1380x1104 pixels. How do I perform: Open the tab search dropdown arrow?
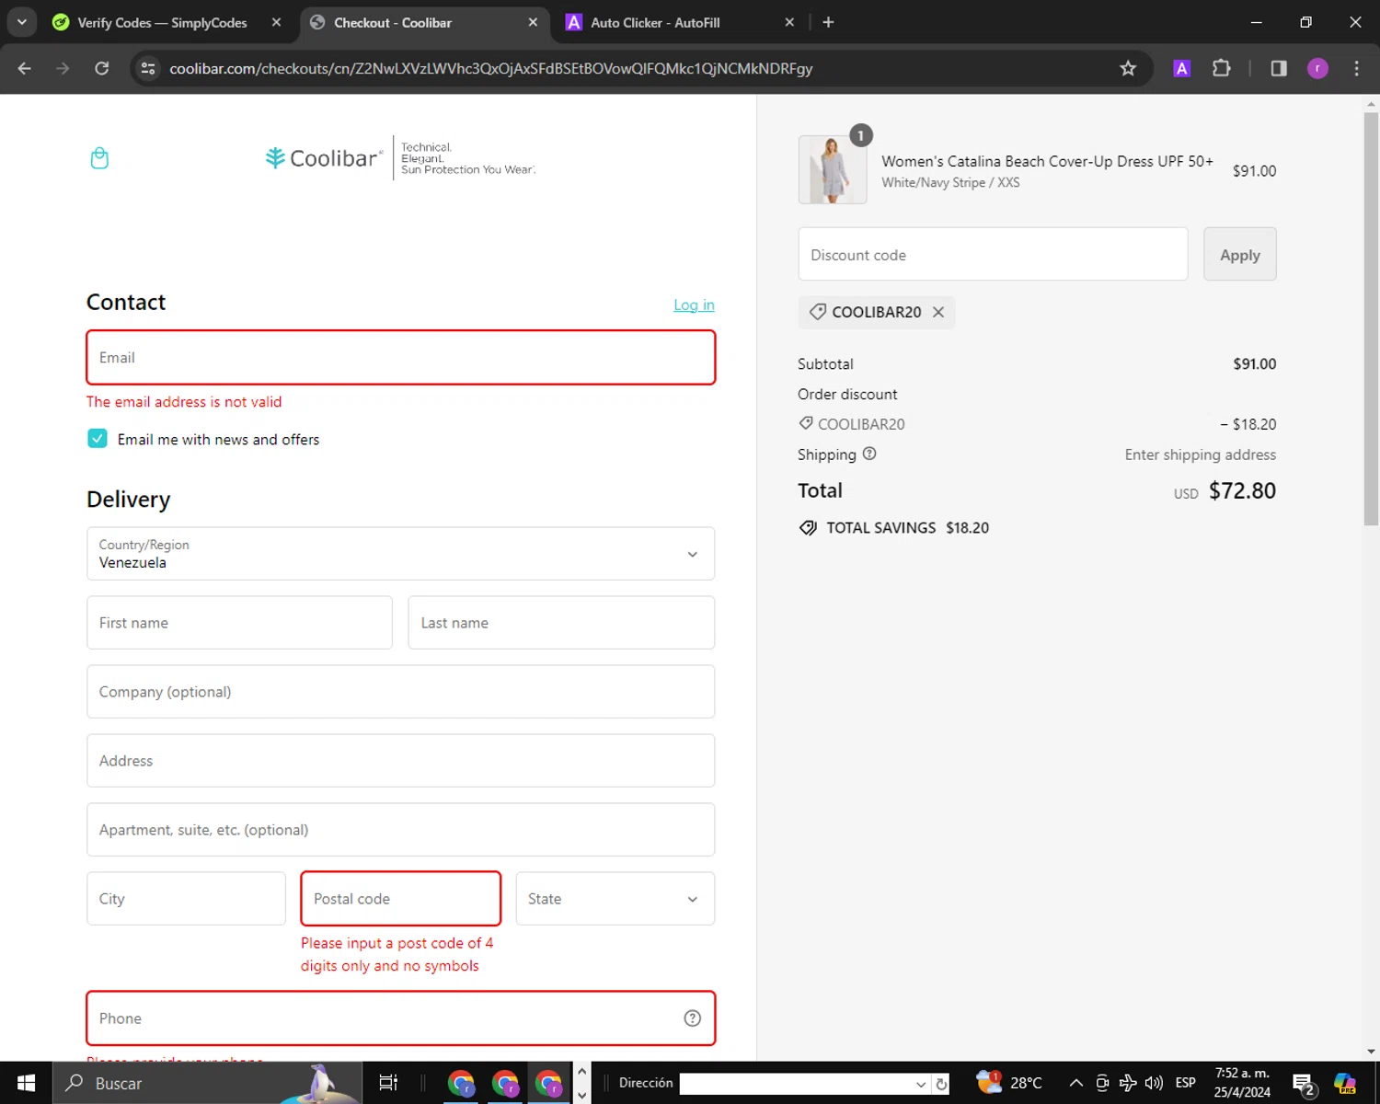(x=22, y=22)
